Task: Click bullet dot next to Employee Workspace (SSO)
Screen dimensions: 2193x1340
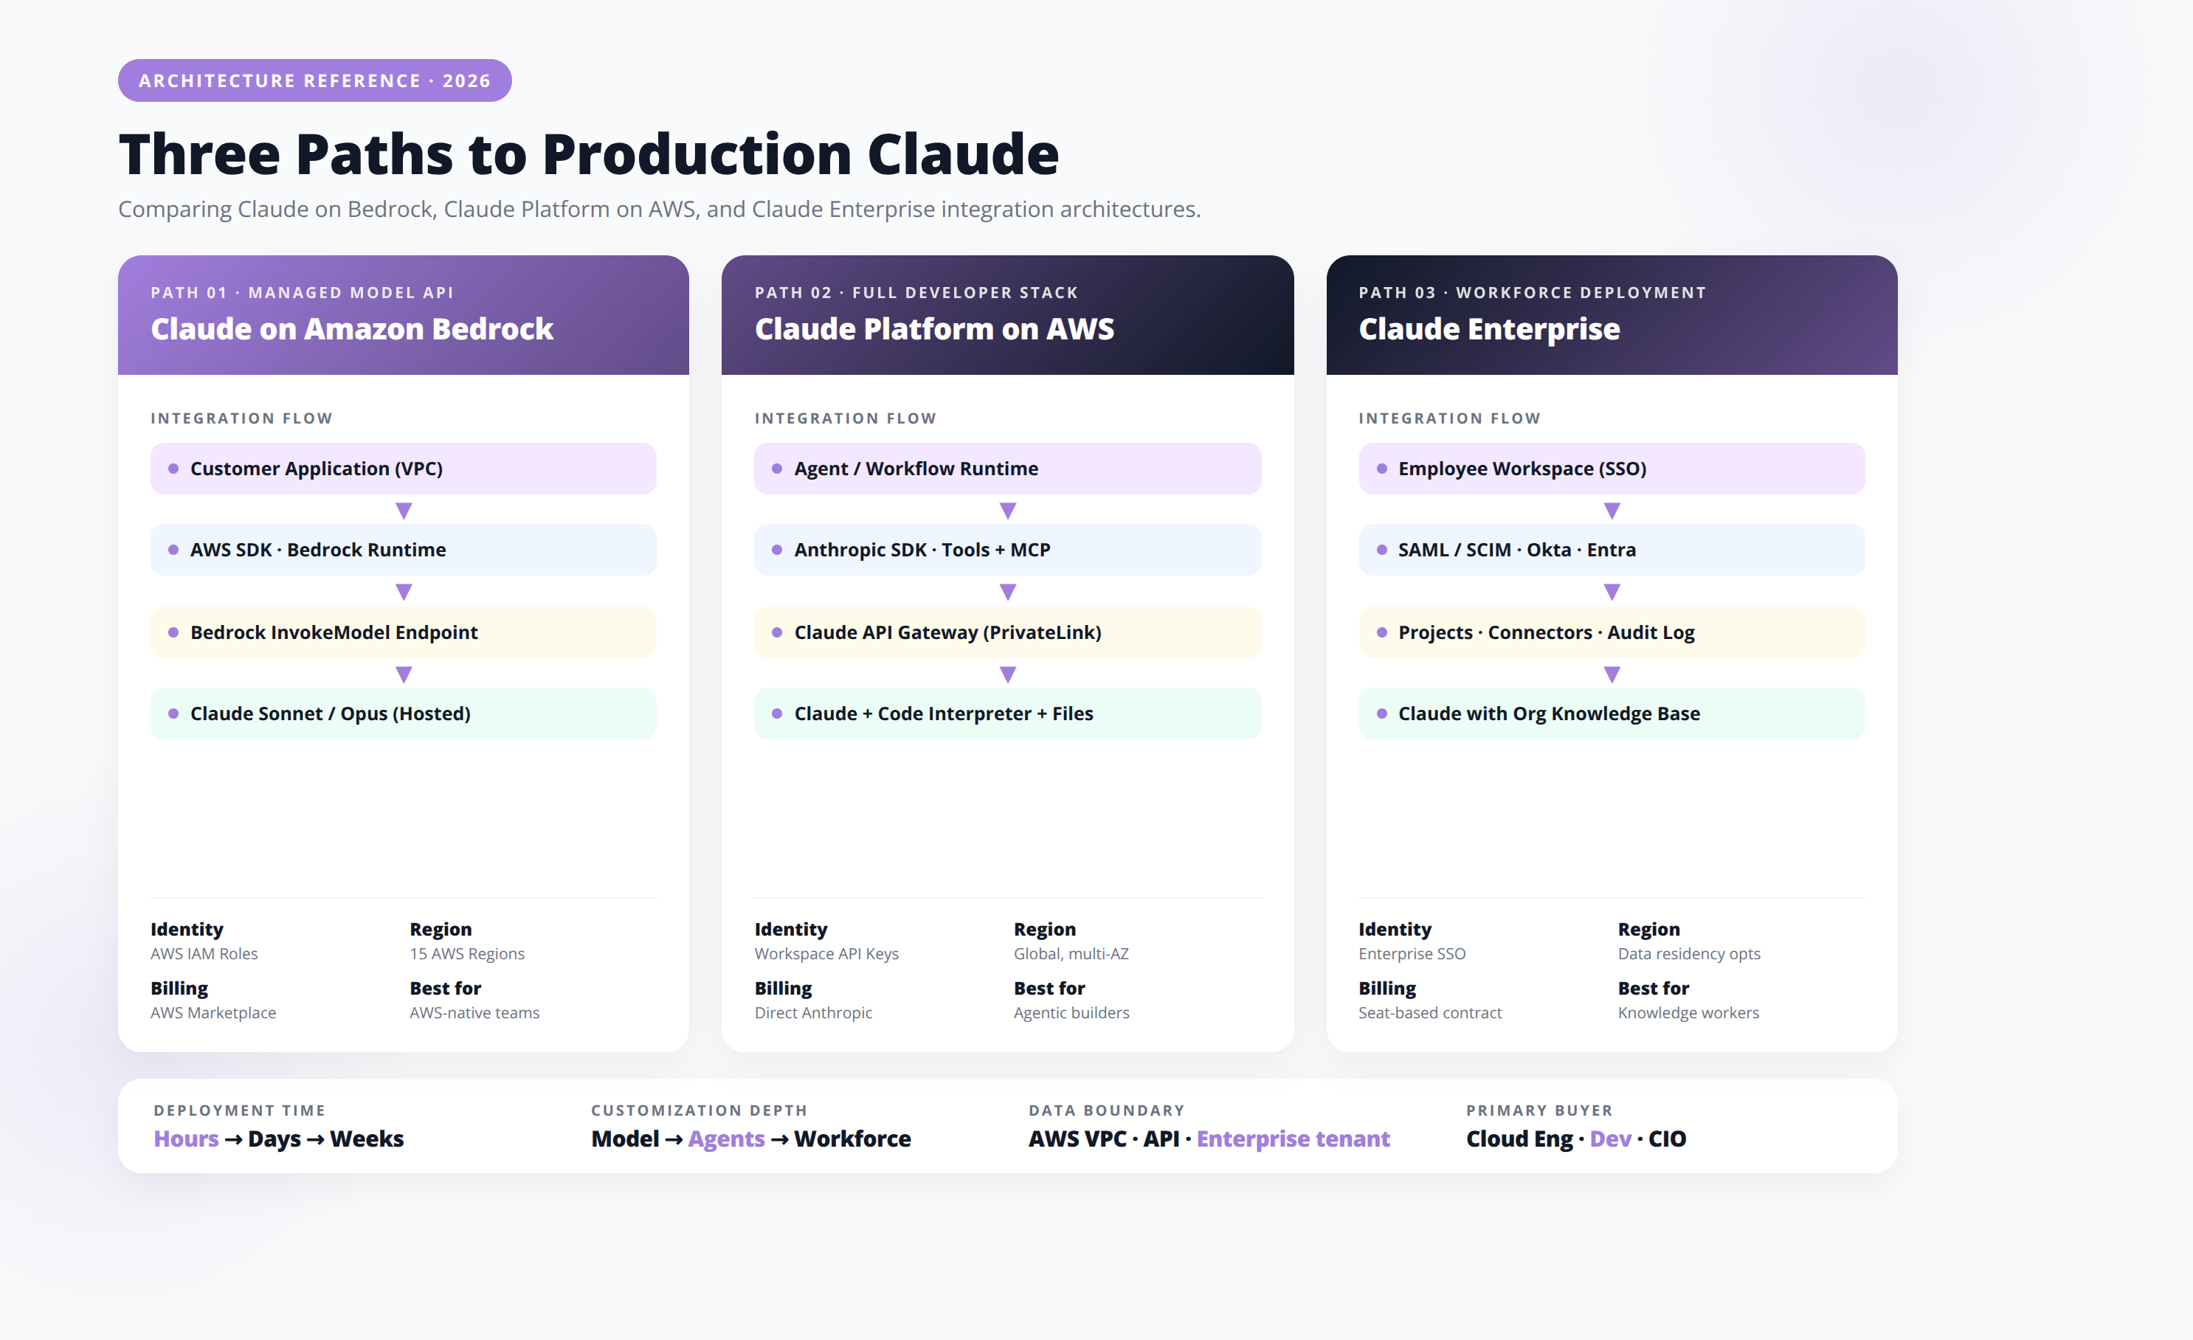Action: pyautogui.click(x=1381, y=468)
